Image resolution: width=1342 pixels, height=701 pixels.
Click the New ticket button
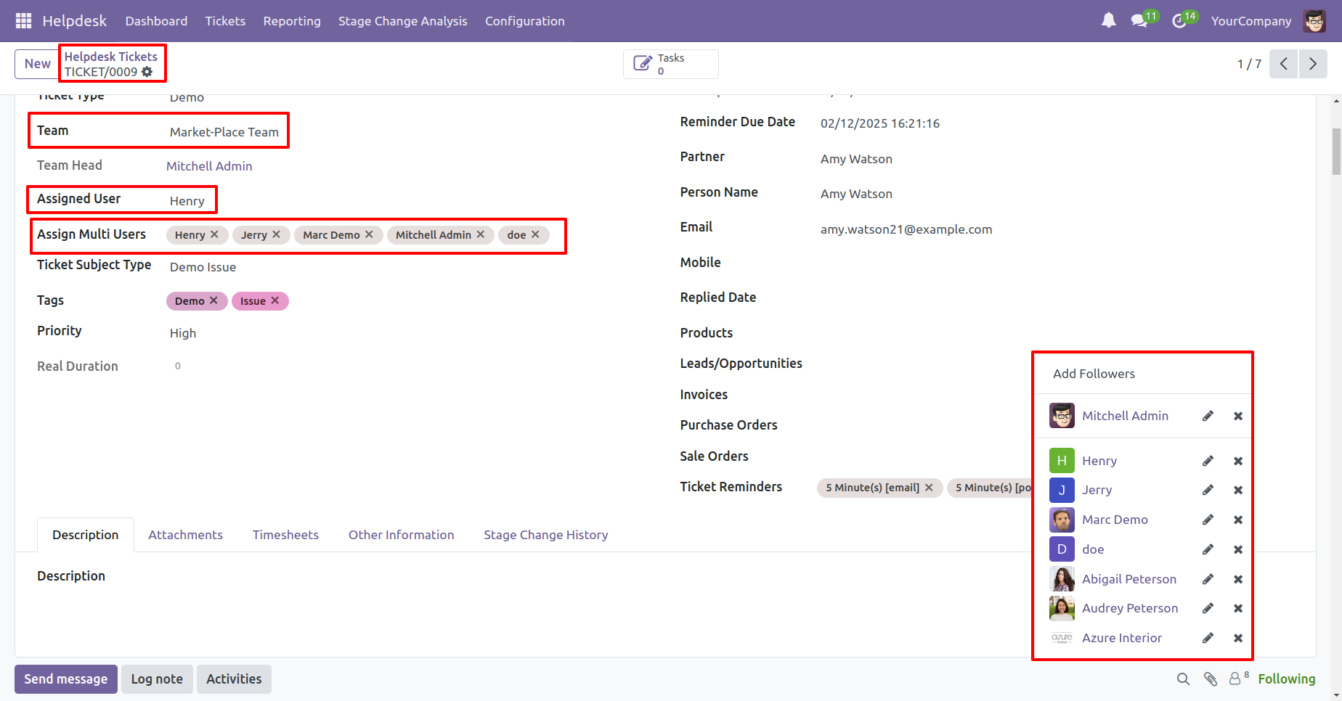click(38, 64)
